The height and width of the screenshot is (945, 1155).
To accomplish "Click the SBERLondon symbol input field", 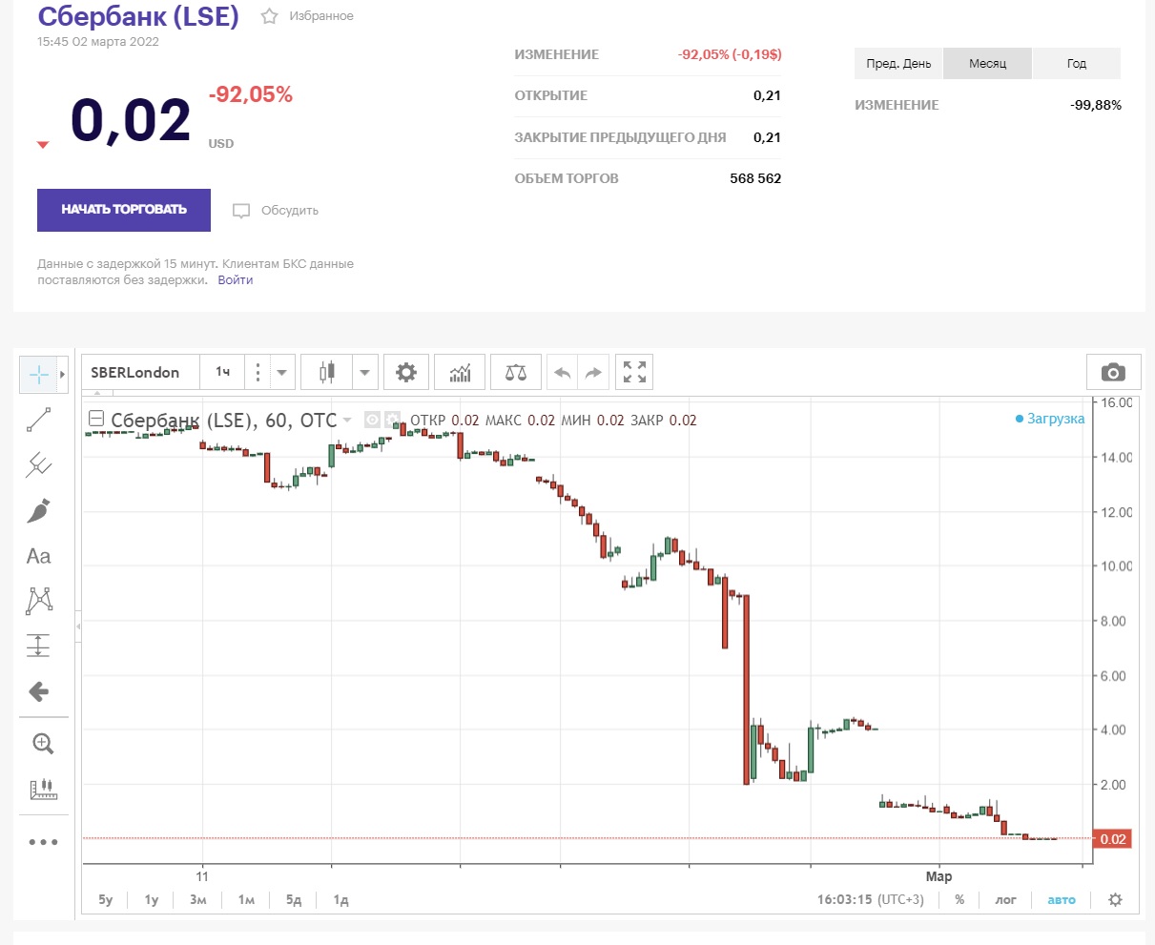I will tap(141, 372).
